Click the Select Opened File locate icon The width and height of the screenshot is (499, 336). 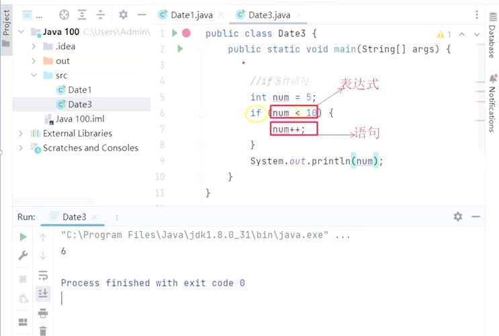point(64,14)
